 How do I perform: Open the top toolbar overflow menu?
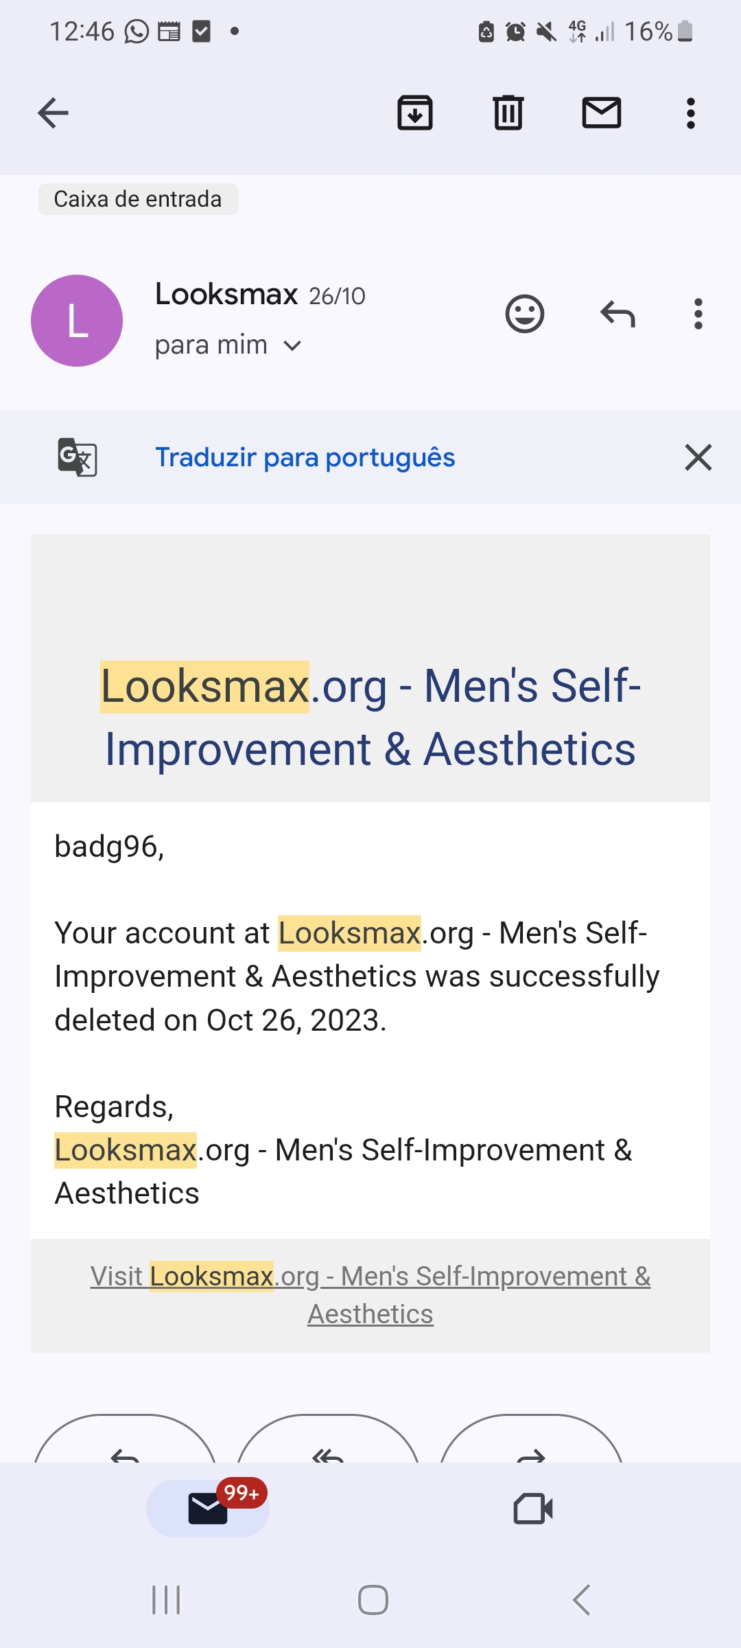[x=691, y=113]
